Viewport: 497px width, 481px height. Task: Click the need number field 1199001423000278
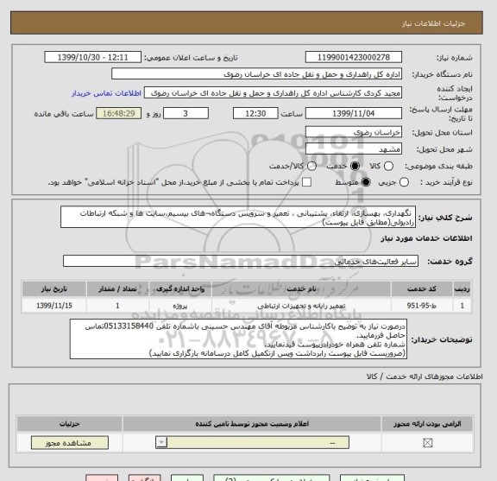[x=354, y=58]
